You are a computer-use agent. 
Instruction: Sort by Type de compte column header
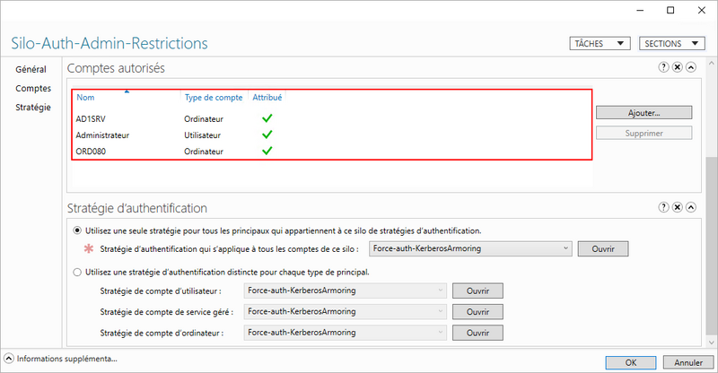(214, 98)
